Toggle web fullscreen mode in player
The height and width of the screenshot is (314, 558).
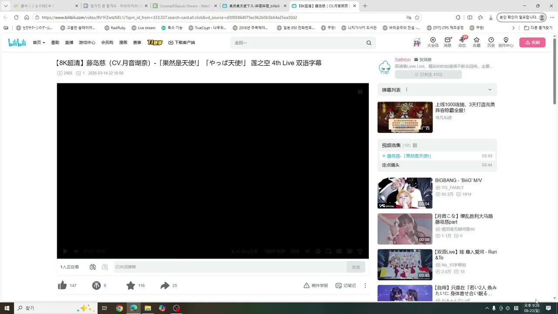(x=350, y=251)
